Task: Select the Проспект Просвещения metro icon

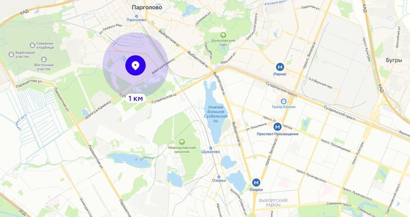Action: coord(277,127)
